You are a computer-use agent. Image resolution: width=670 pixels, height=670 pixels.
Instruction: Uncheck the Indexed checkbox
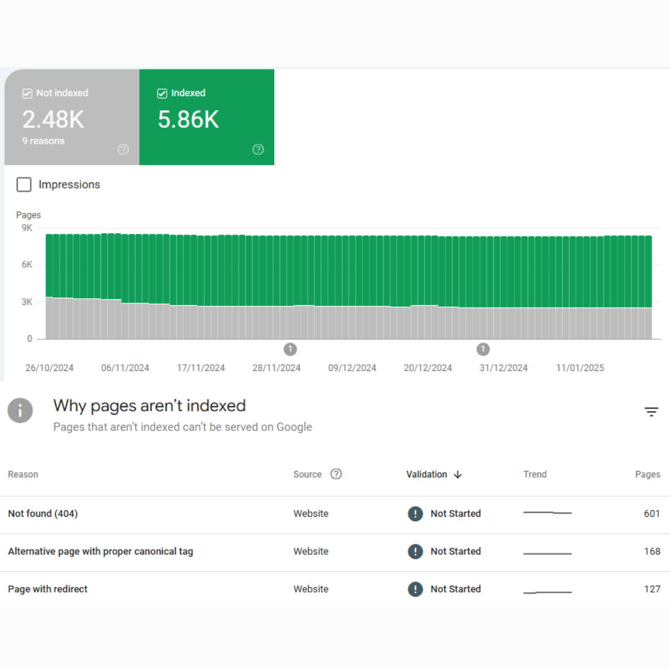pos(163,93)
